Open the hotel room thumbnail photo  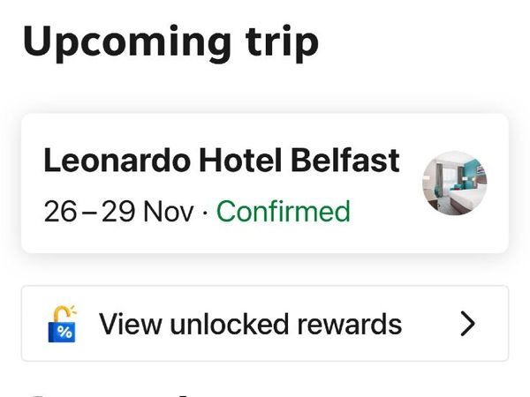455,184
